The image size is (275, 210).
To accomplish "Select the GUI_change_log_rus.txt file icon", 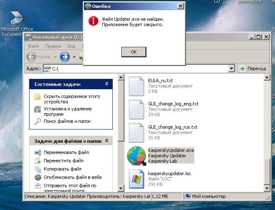I will click(x=136, y=132).
